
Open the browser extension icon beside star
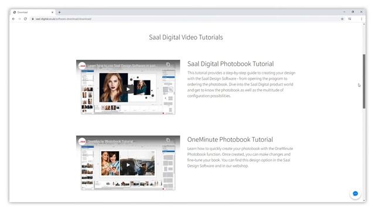(x=350, y=19)
